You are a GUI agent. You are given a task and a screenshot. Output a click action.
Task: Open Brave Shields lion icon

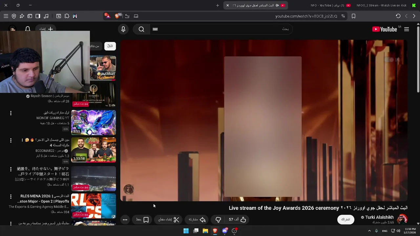click(117, 16)
